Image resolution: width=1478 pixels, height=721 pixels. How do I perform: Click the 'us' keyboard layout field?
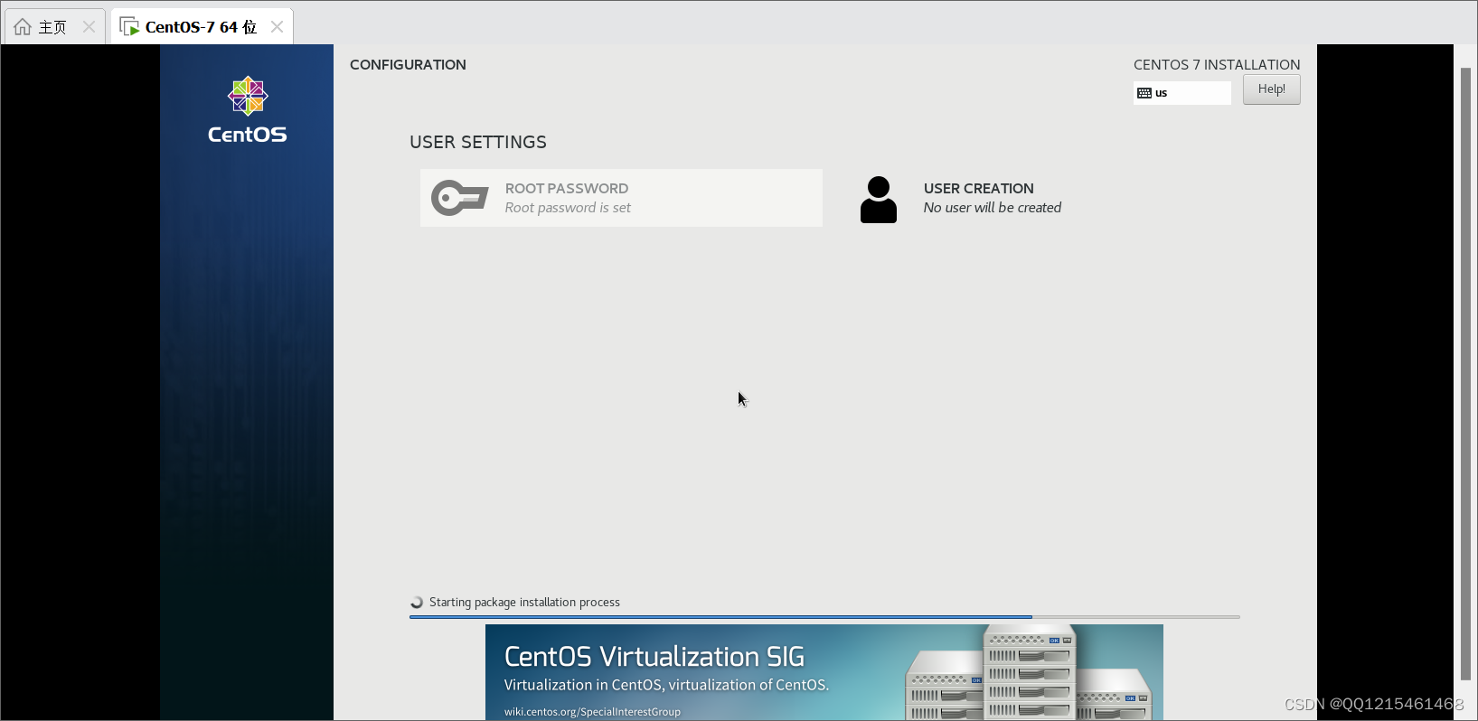(x=1181, y=93)
